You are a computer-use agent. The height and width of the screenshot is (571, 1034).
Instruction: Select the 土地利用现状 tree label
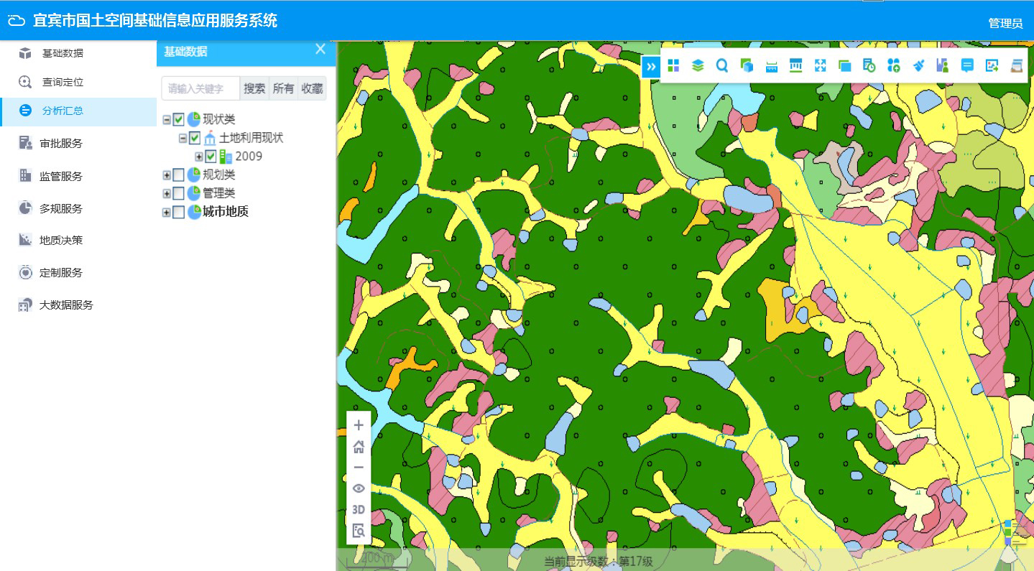(x=251, y=138)
